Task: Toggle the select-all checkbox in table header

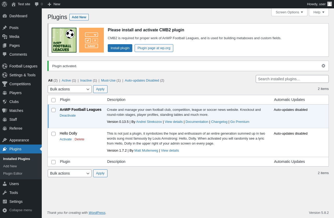Action: [x=53, y=100]
